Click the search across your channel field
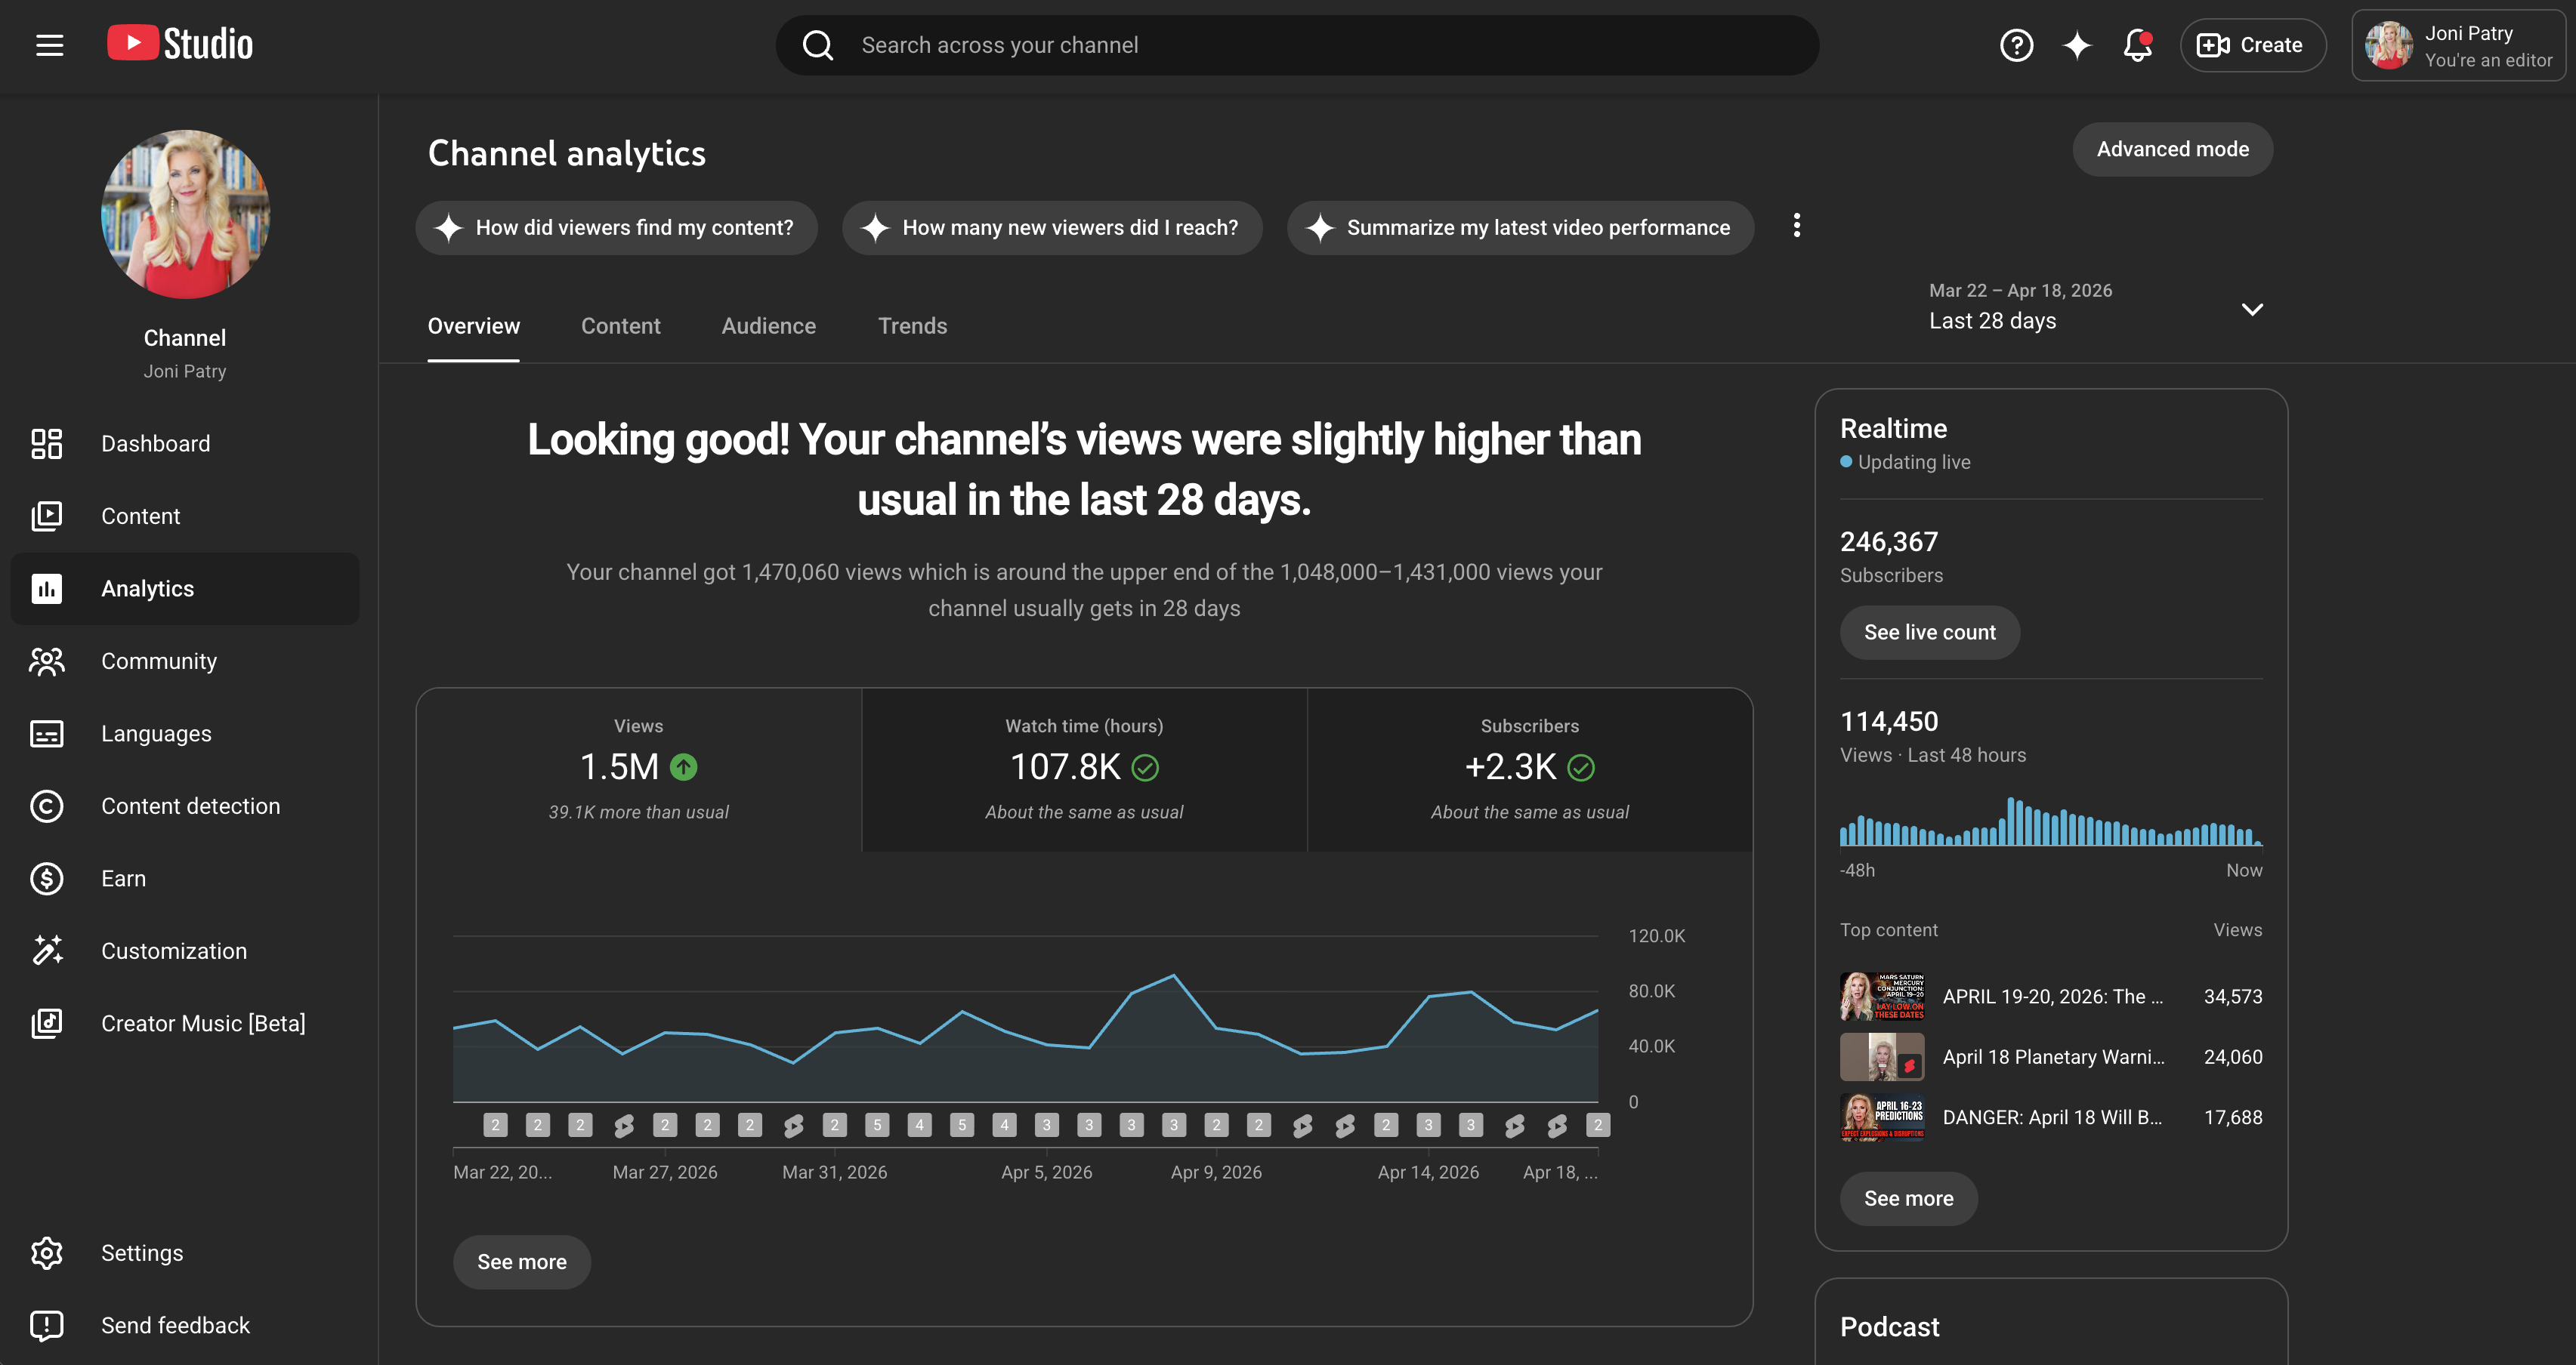 [x=1297, y=45]
